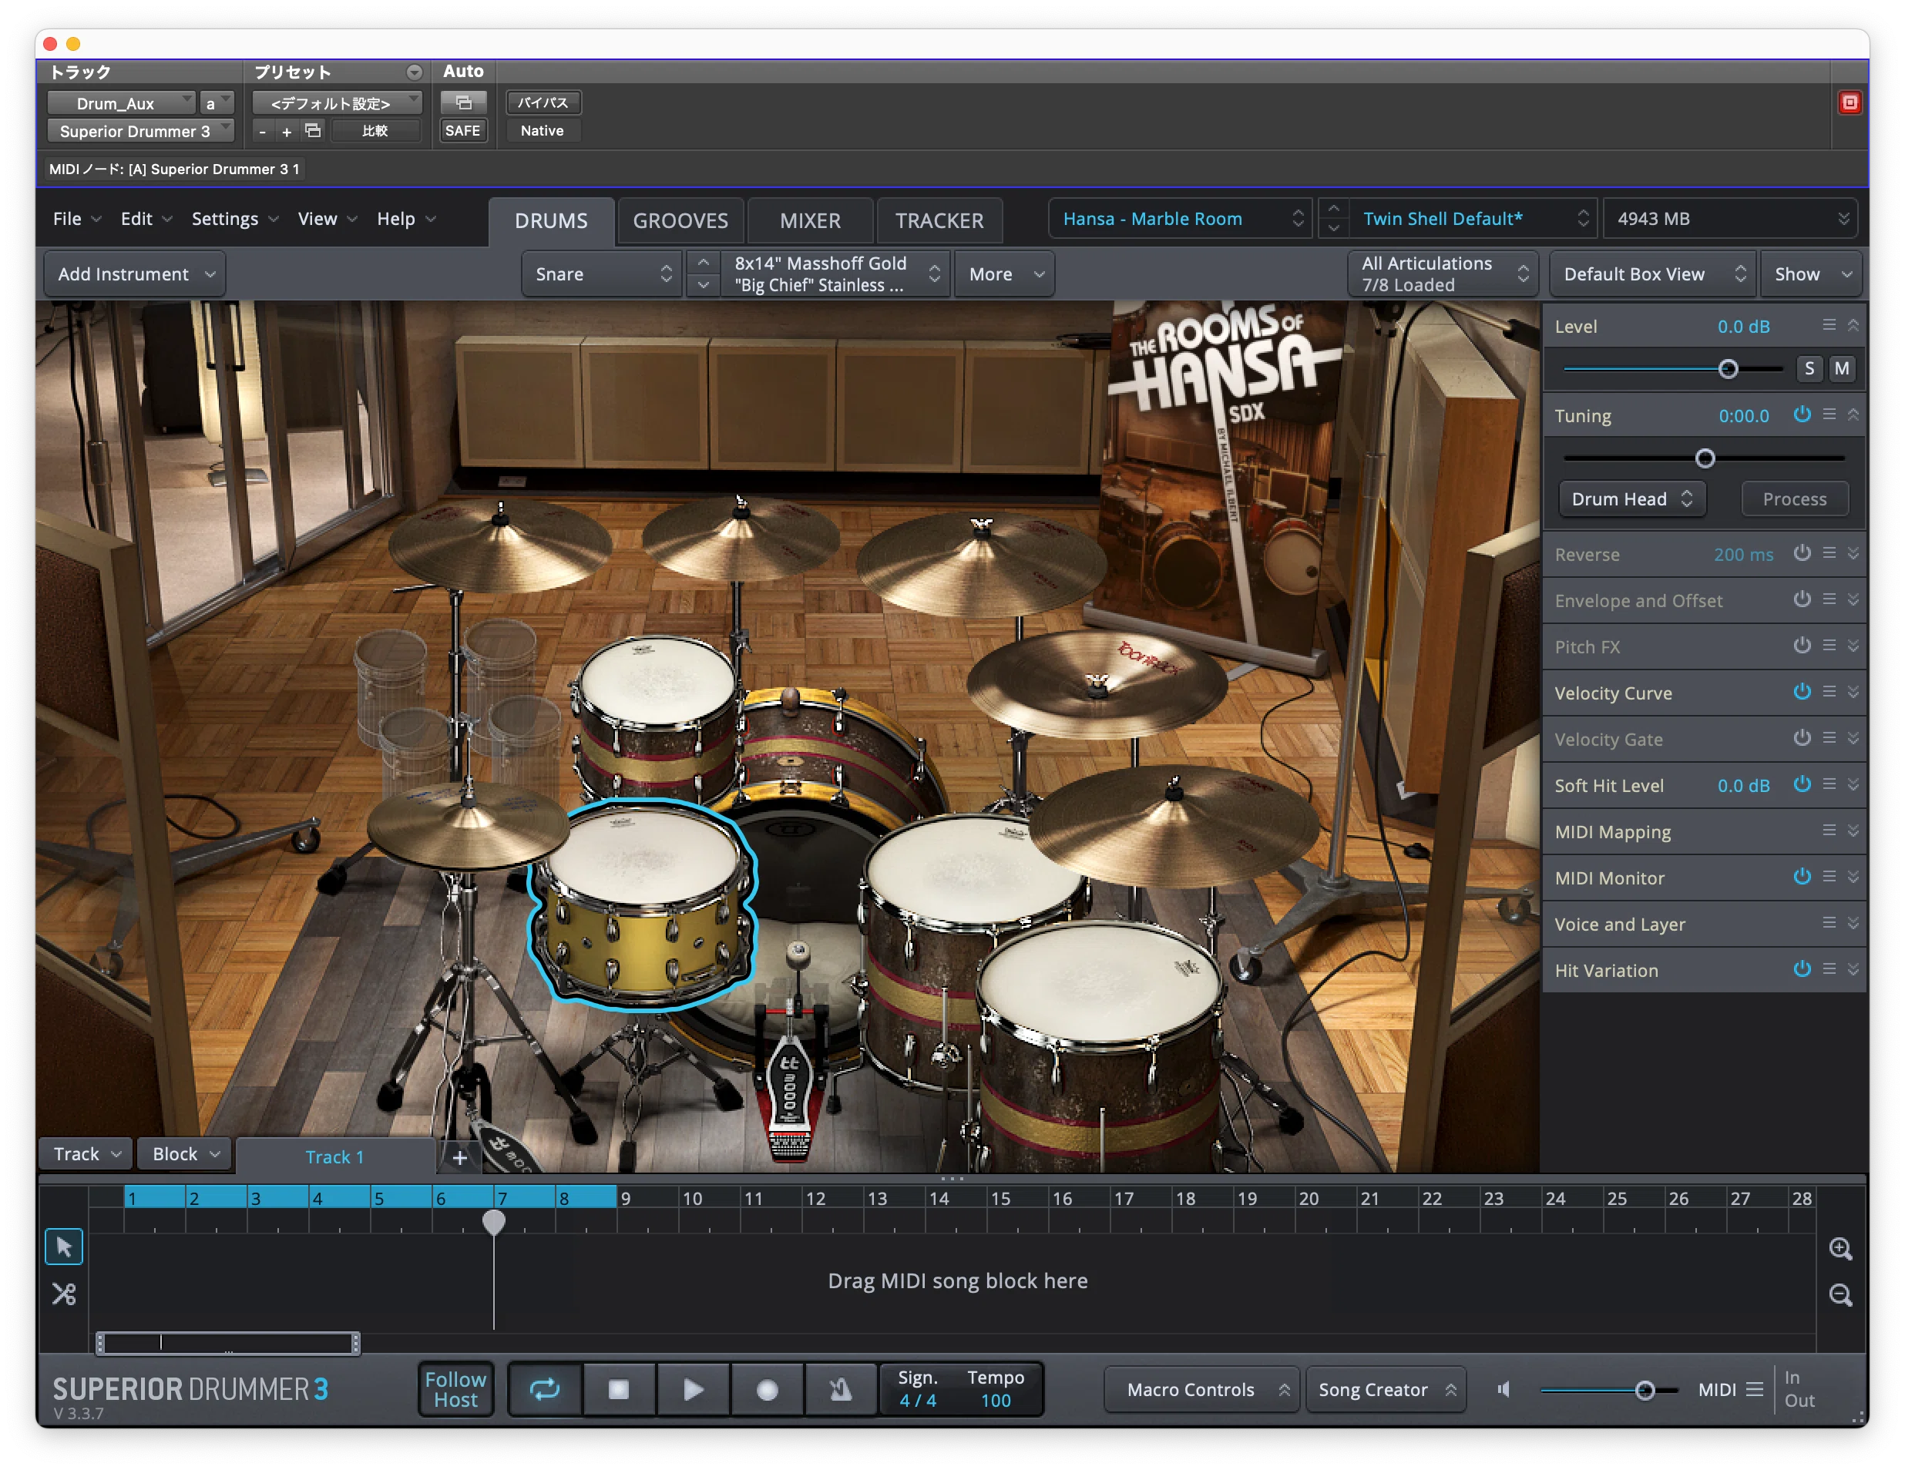
Task: Select the scissors cut tool
Action: click(x=64, y=1294)
